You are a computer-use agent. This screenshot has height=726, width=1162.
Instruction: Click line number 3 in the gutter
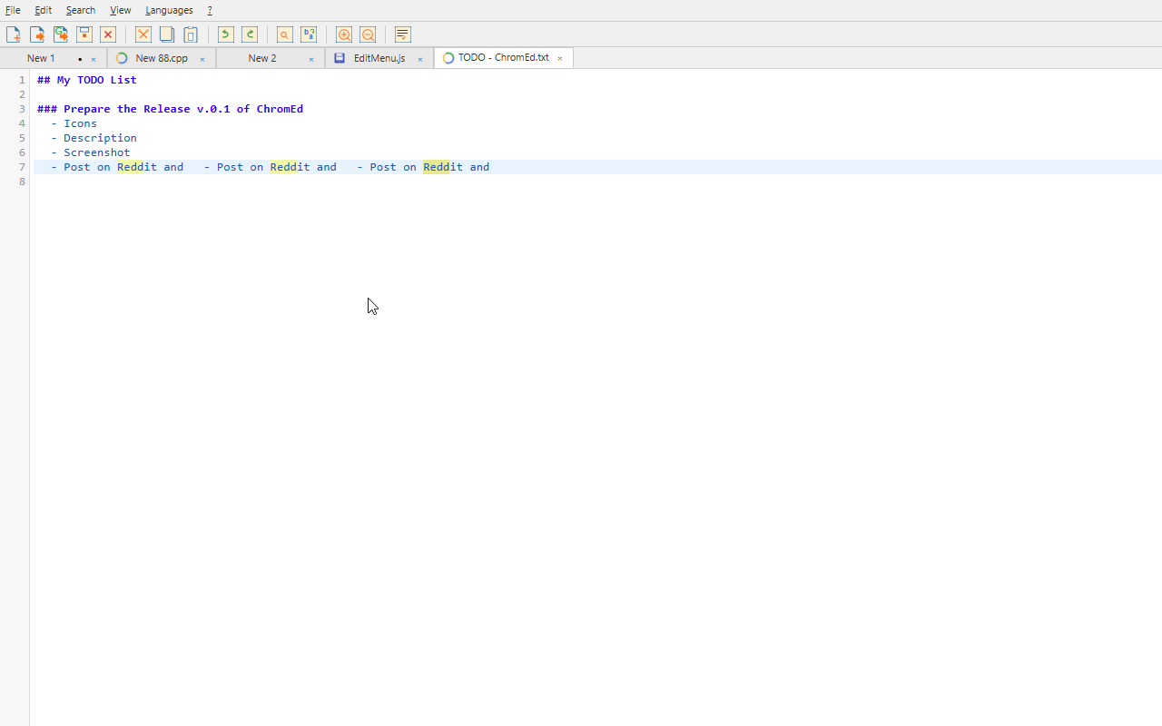pos(22,109)
